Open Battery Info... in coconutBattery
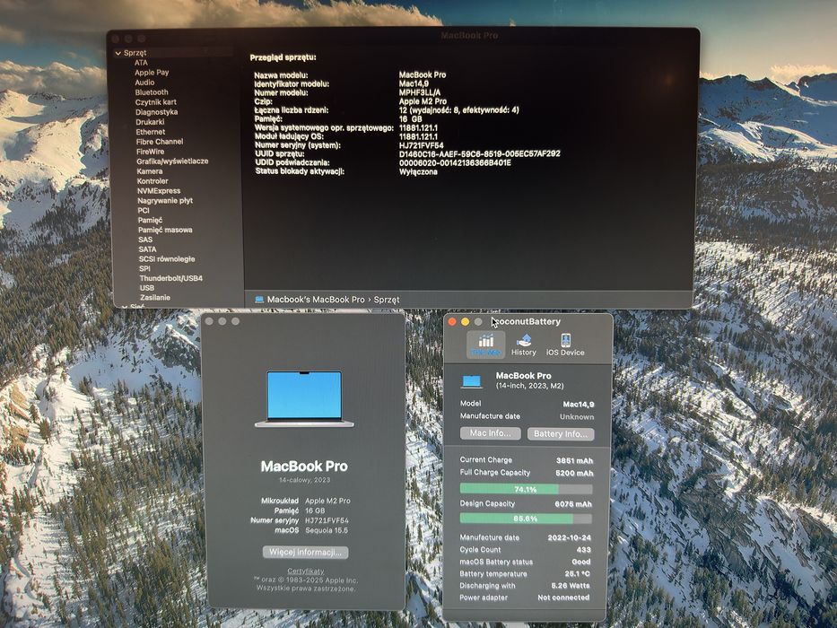 click(561, 433)
